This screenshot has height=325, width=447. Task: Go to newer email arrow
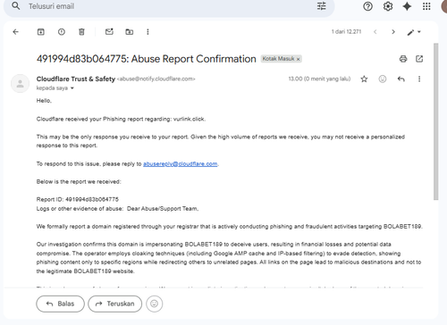[x=375, y=32]
